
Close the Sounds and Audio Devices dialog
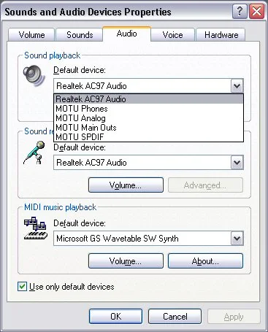pyautogui.click(x=256, y=12)
